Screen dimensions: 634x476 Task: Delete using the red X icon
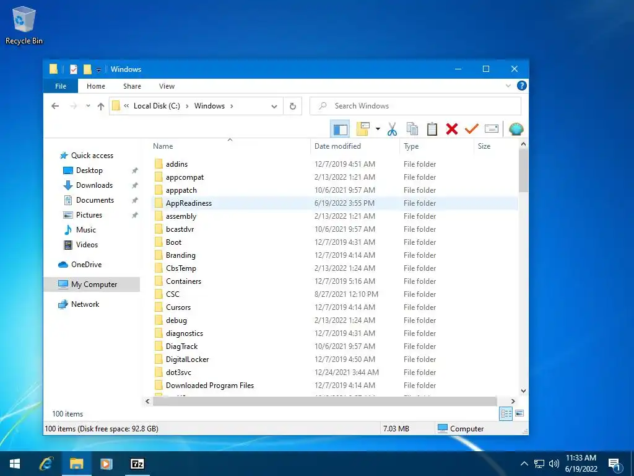pos(451,129)
